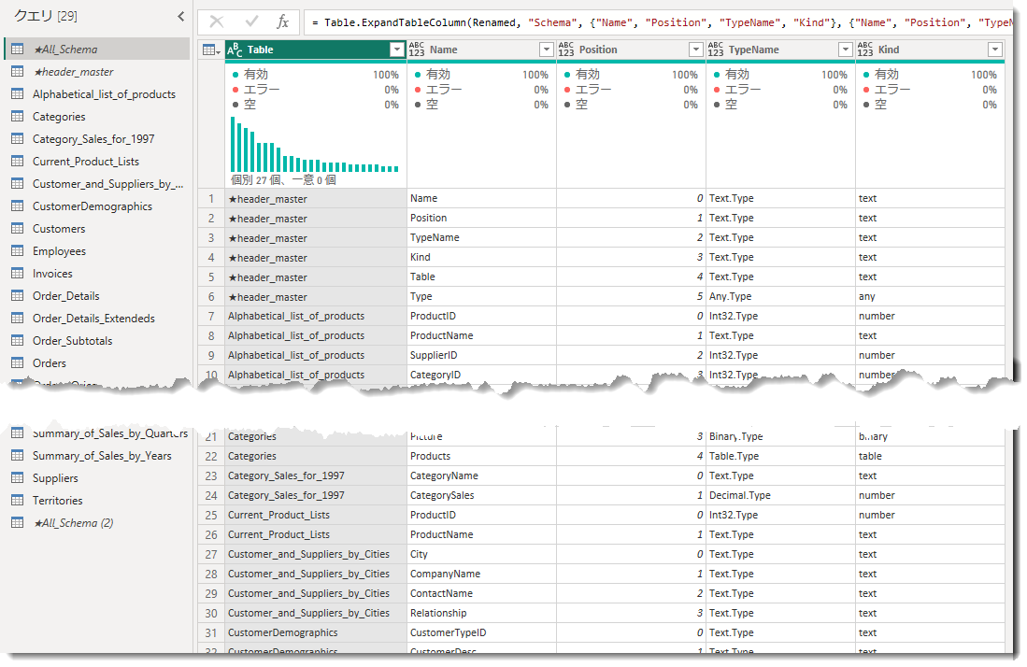Viewport: 1027px width, 667px height.
Task: Open the Kind column filter dropdown
Action: click(995, 50)
